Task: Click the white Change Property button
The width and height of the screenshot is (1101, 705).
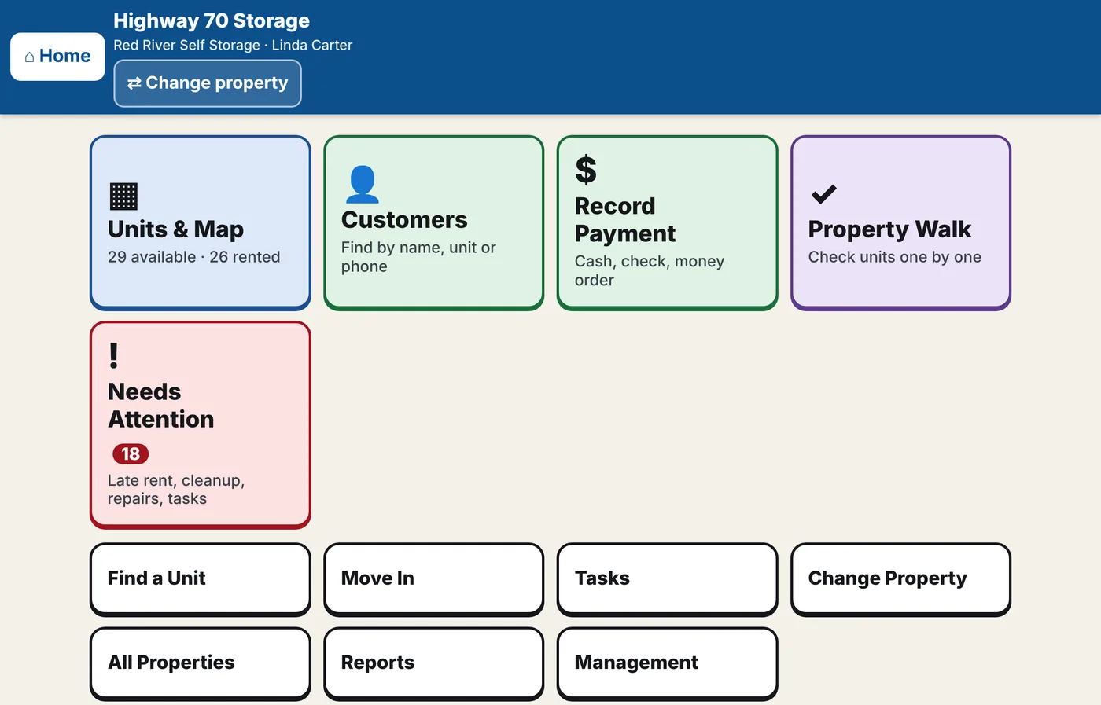Action: click(901, 578)
